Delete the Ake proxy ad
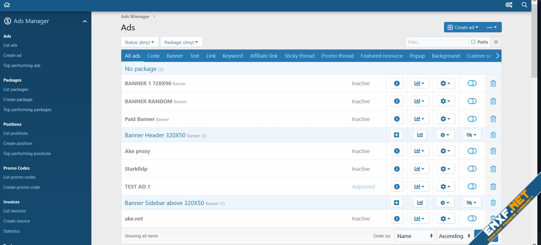541x245 pixels. click(493, 151)
